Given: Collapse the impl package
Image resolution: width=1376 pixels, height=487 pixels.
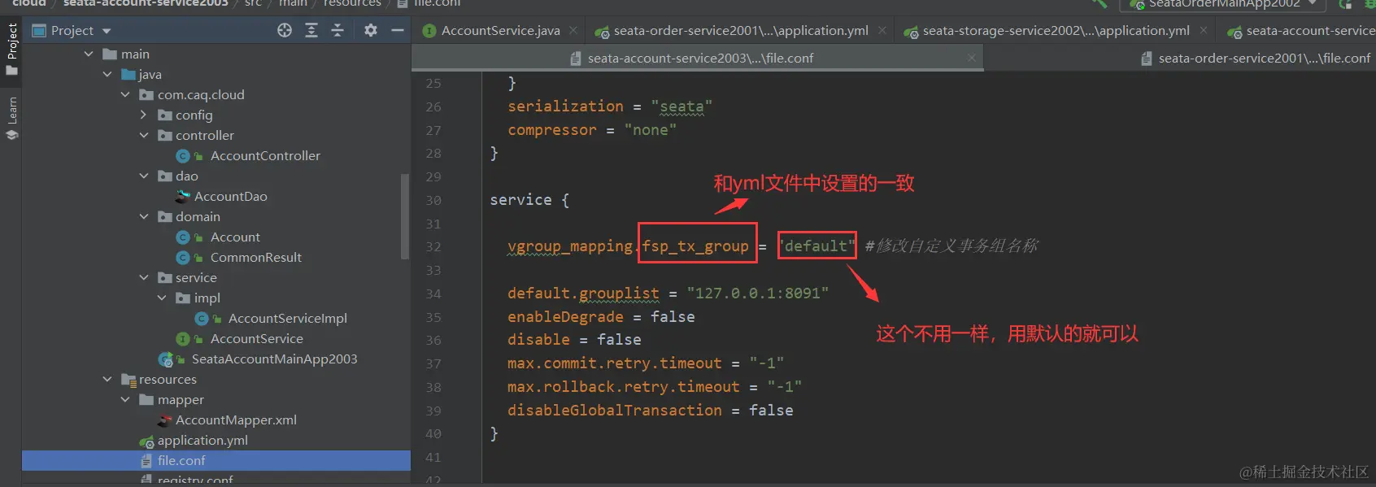Looking at the screenshot, I should click(162, 298).
